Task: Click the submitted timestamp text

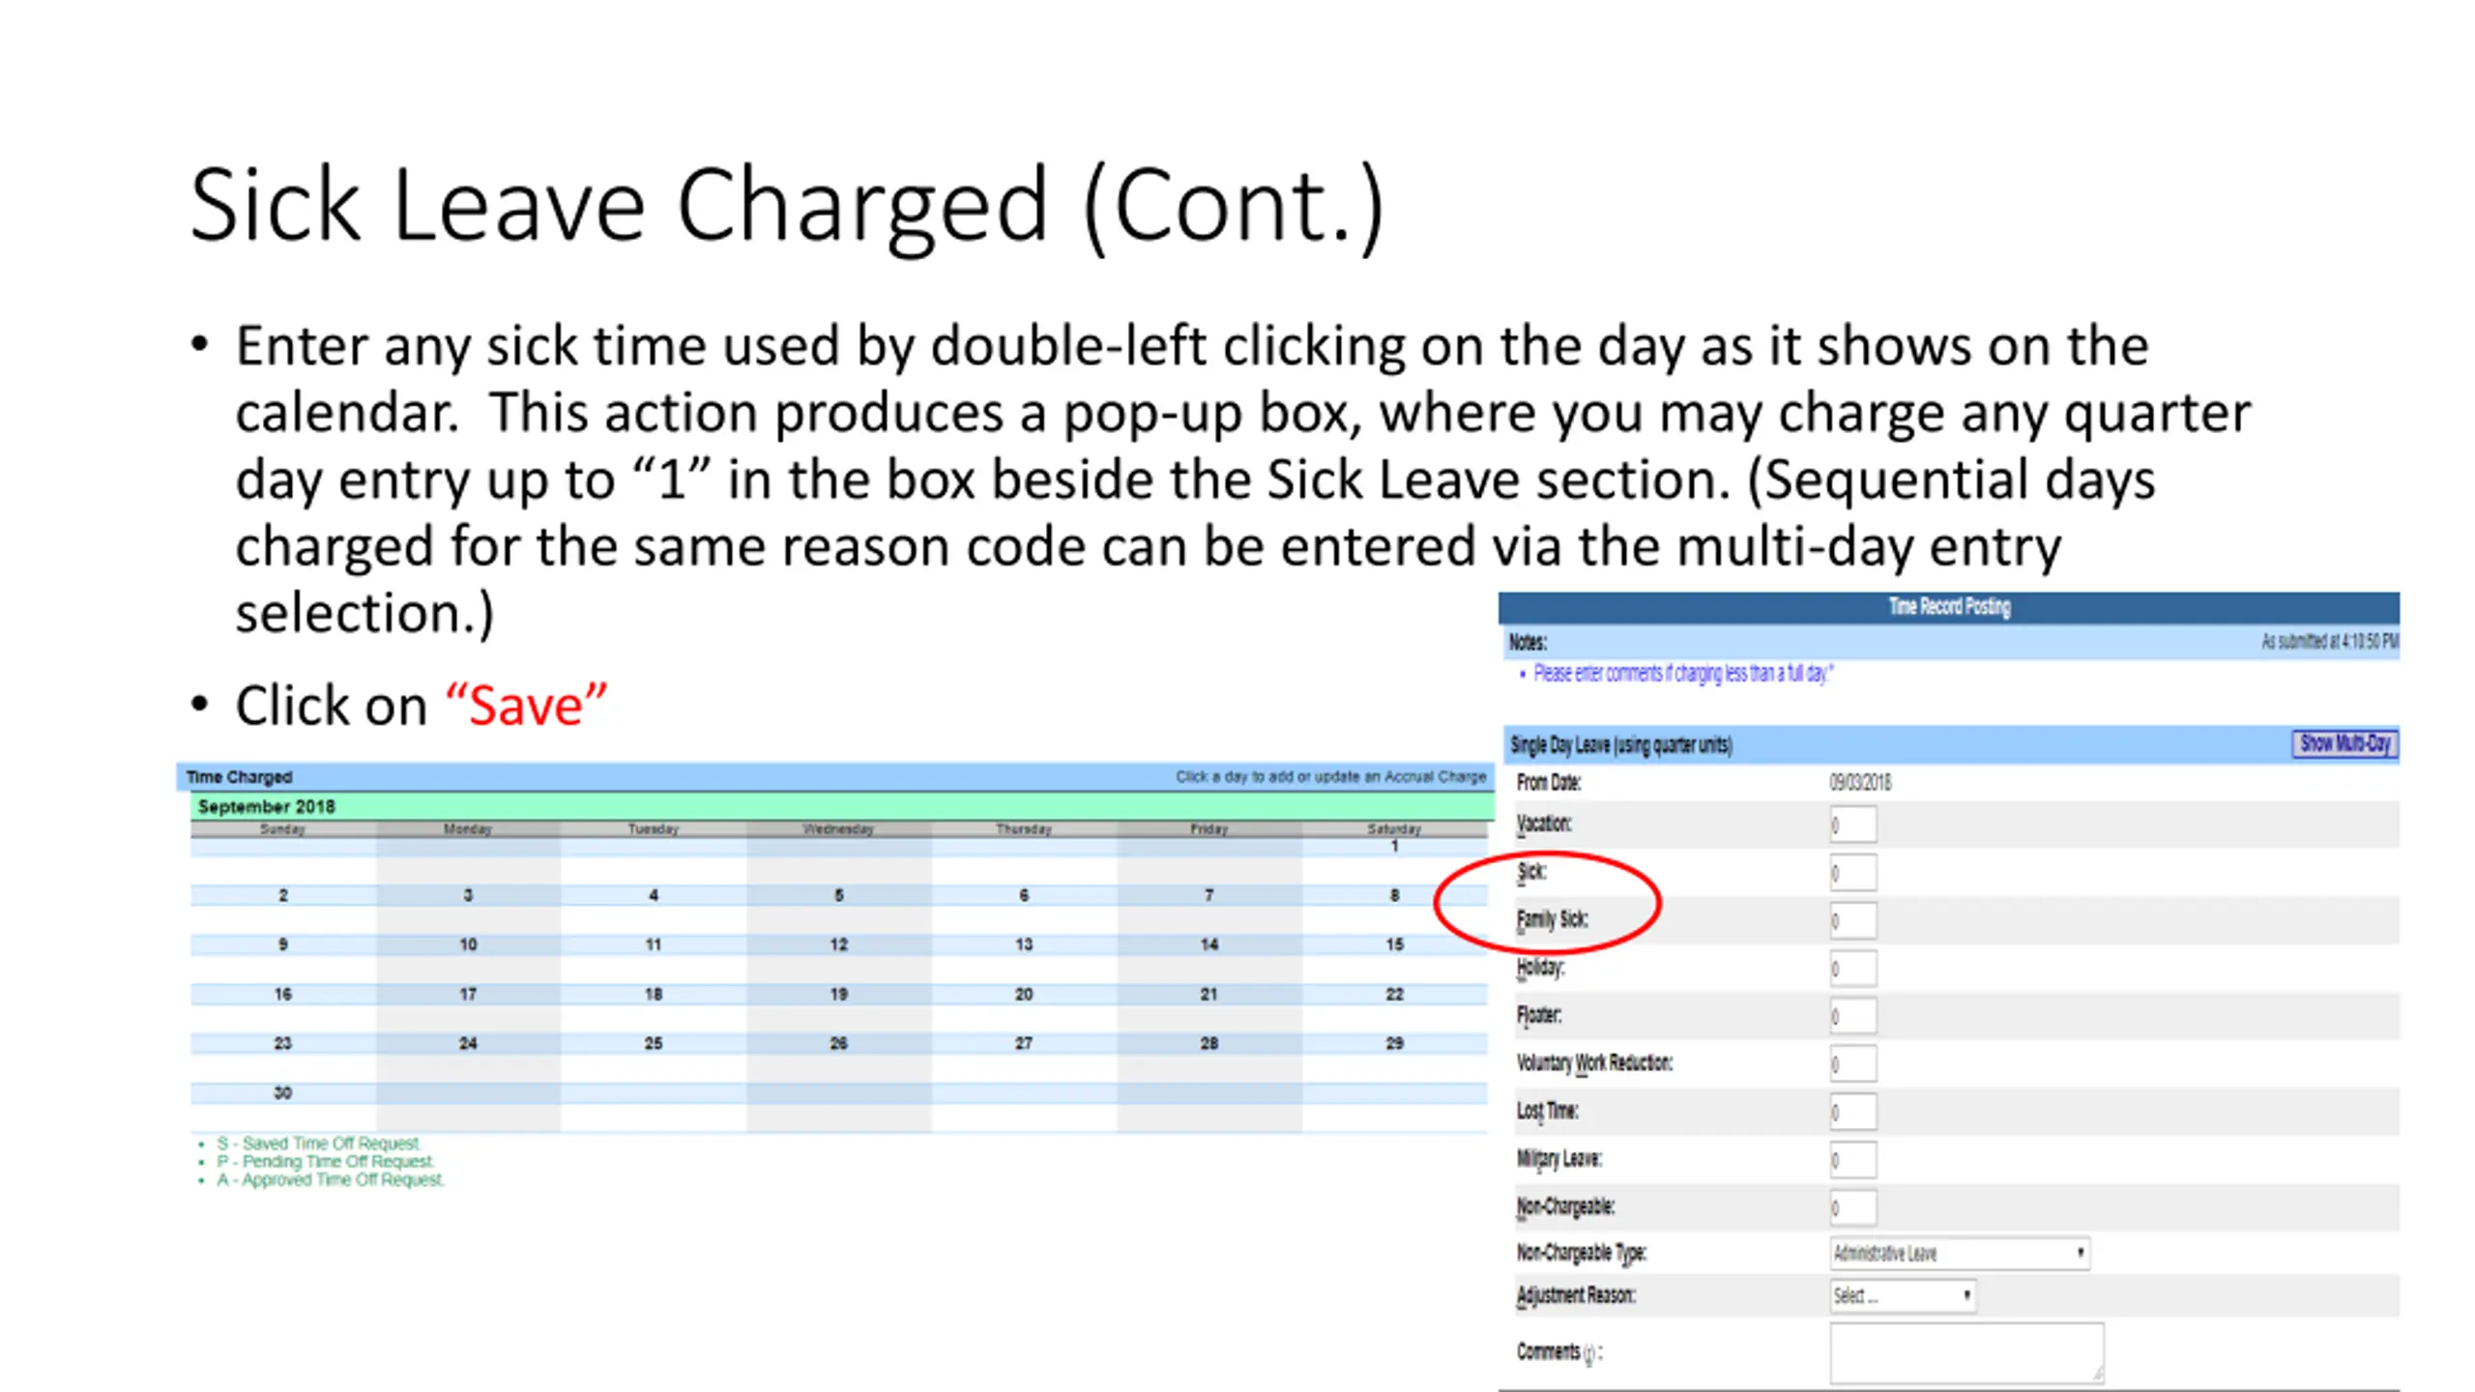Action: [x=2330, y=641]
